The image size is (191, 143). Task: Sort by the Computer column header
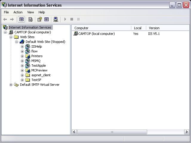click(x=102, y=28)
